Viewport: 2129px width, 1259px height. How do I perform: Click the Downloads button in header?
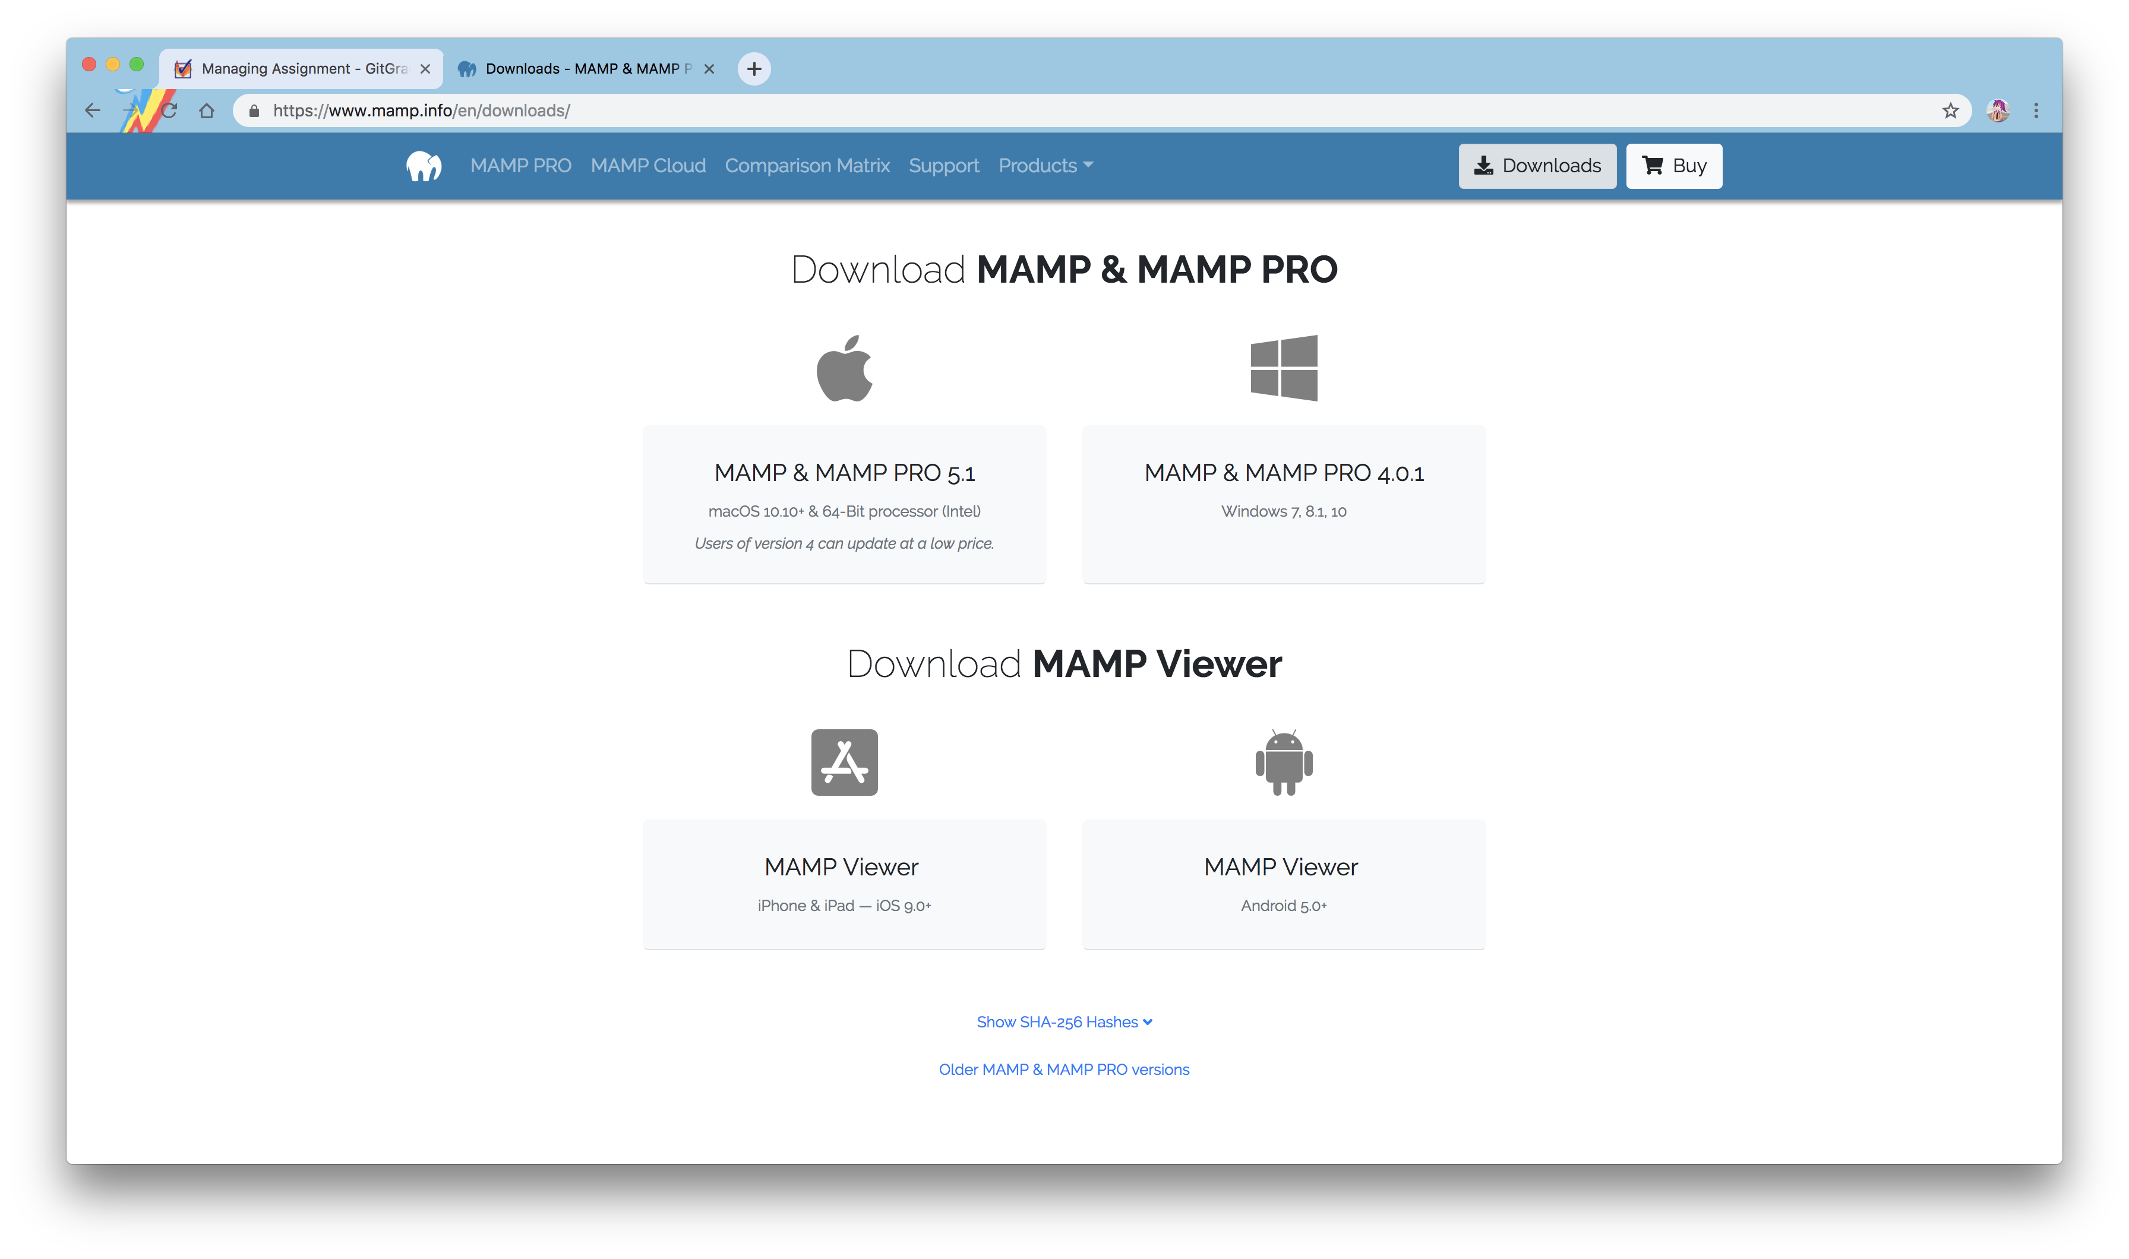[1536, 165]
